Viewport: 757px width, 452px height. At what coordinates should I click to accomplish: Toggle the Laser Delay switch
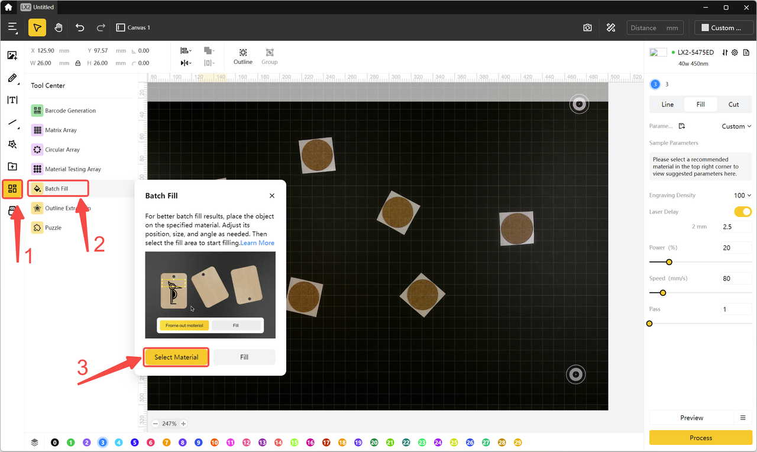pyautogui.click(x=742, y=212)
